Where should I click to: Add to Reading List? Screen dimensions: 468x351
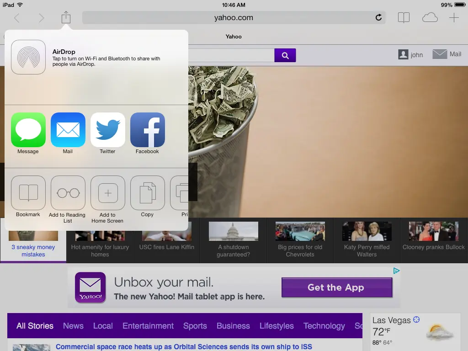68,193
